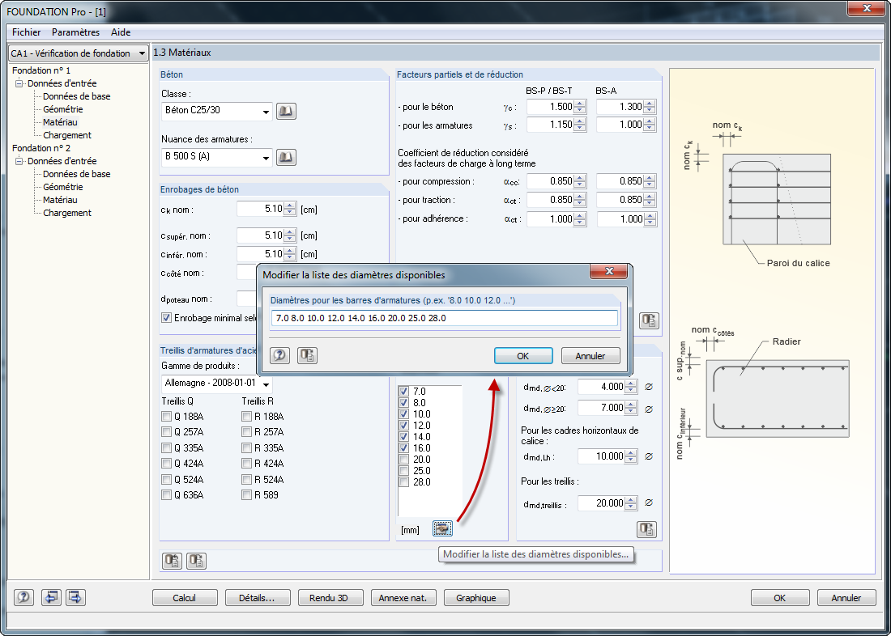Open the reinforcement steel library icon

click(288, 157)
